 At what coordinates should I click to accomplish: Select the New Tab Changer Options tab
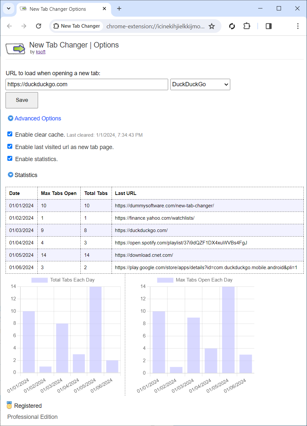coord(62,9)
